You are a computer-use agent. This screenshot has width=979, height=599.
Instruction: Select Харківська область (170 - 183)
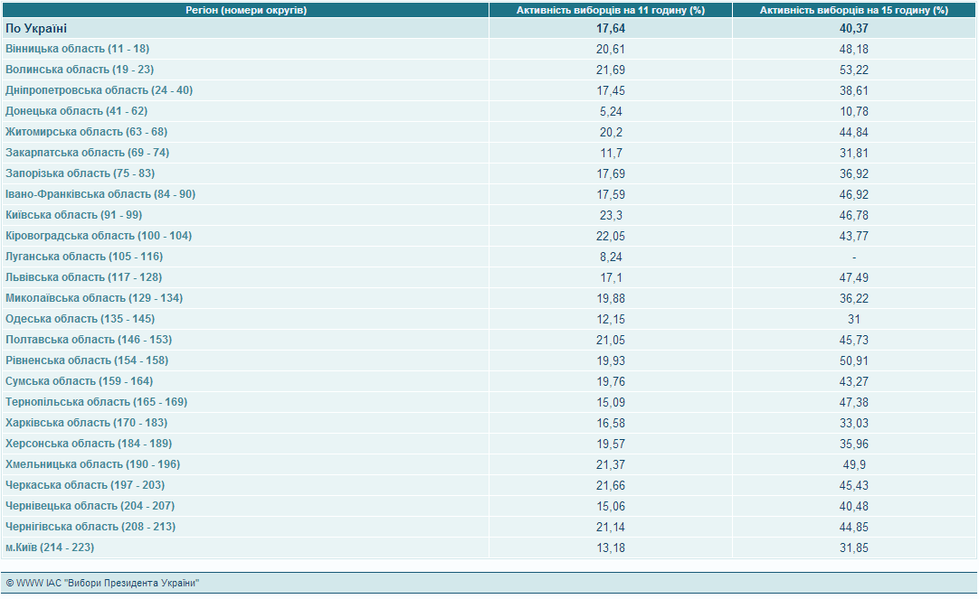coord(86,423)
